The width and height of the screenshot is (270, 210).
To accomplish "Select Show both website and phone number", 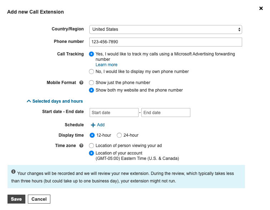I will (x=92, y=90).
